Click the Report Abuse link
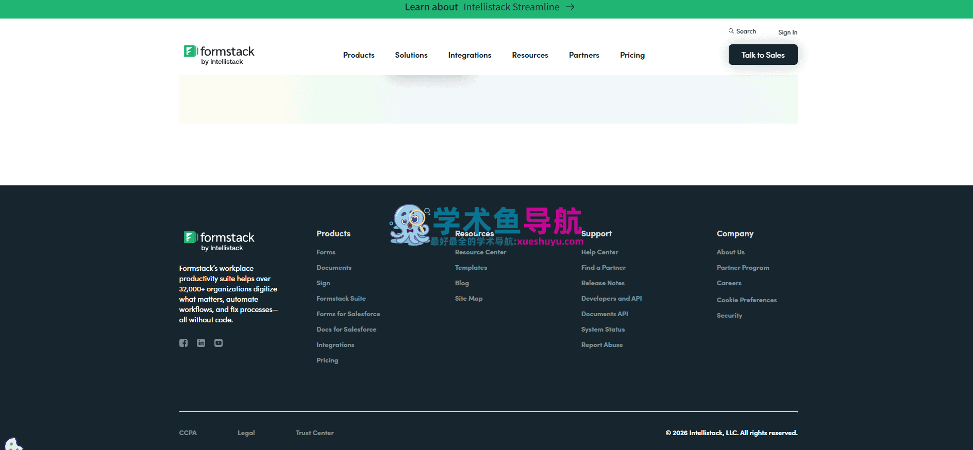Viewport: 973px width, 450px height. pyautogui.click(x=602, y=345)
